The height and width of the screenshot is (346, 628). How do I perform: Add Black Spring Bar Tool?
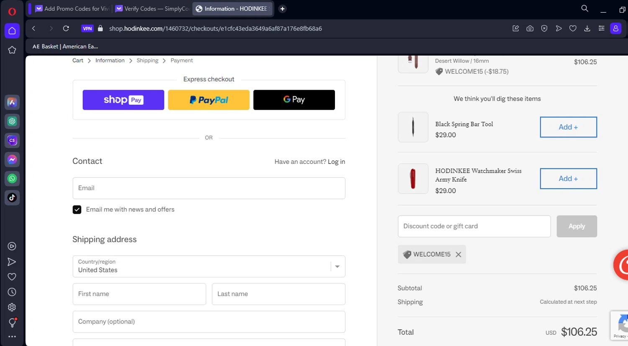569,127
